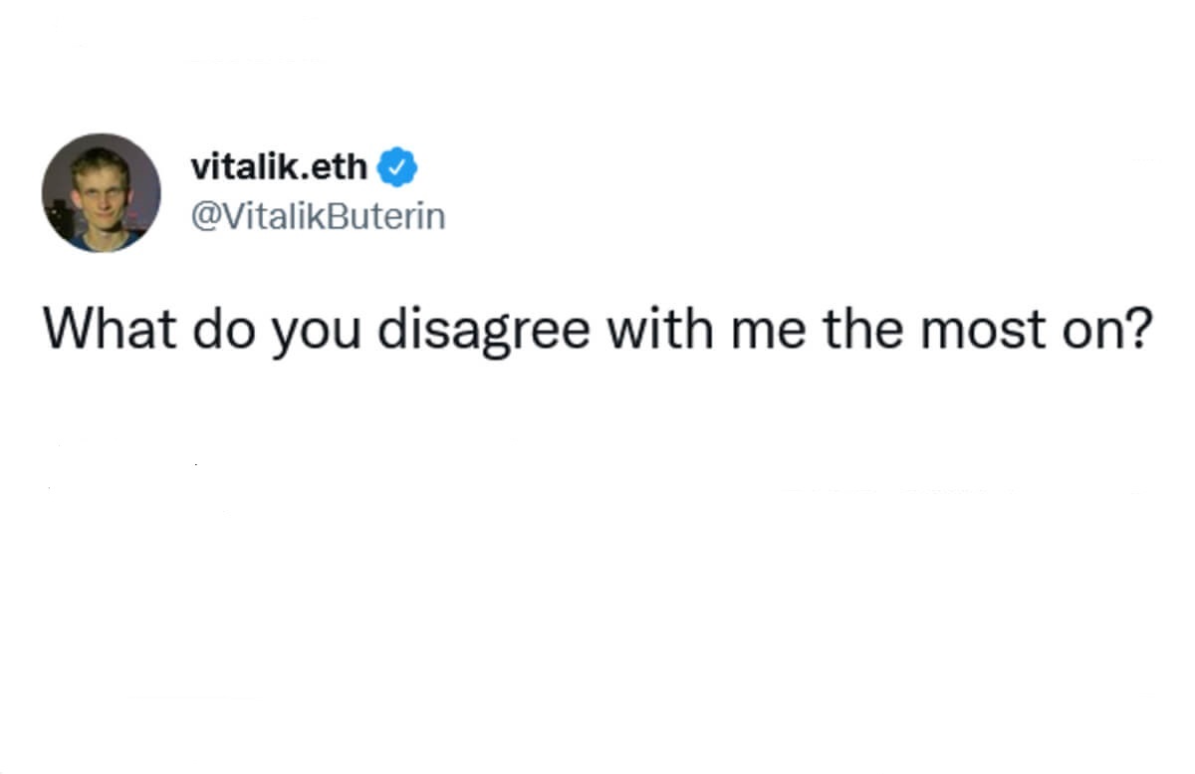Click the word "the" in the tweet
The height and width of the screenshot is (774, 1195).
coord(862,329)
